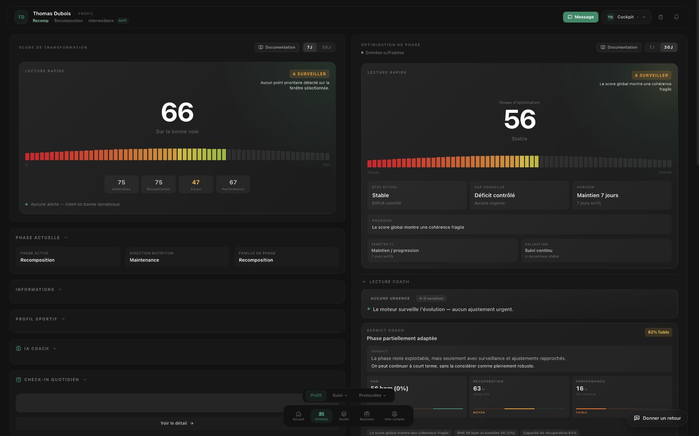Click the A SURVEILLER badge beside score 56
The height and width of the screenshot is (436, 699).
click(651, 75)
